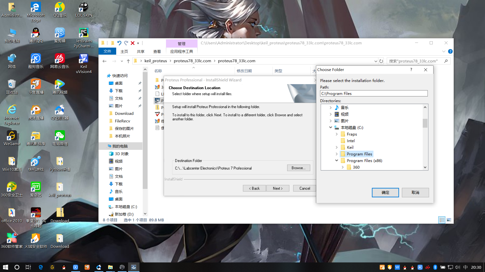Viewport: 485px width, 272px height.
Task: Collapse the Program Files (x86) folder
Action: point(336,160)
